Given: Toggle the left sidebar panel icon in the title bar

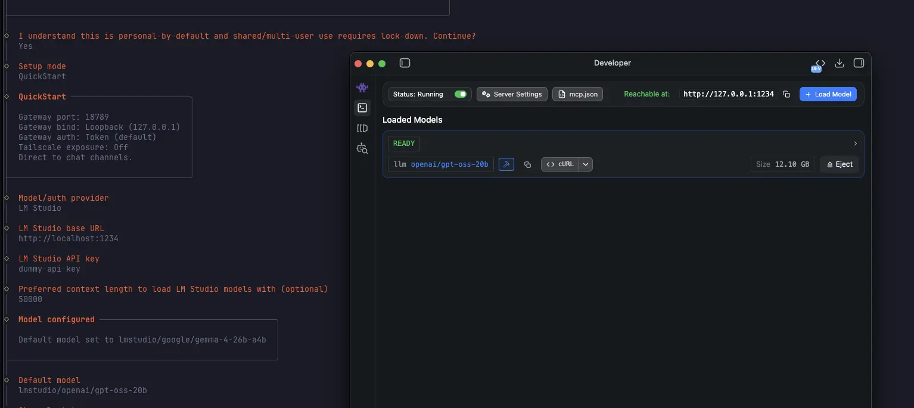Looking at the screenshot, I should pyautogui.click(x=405, y=63).
